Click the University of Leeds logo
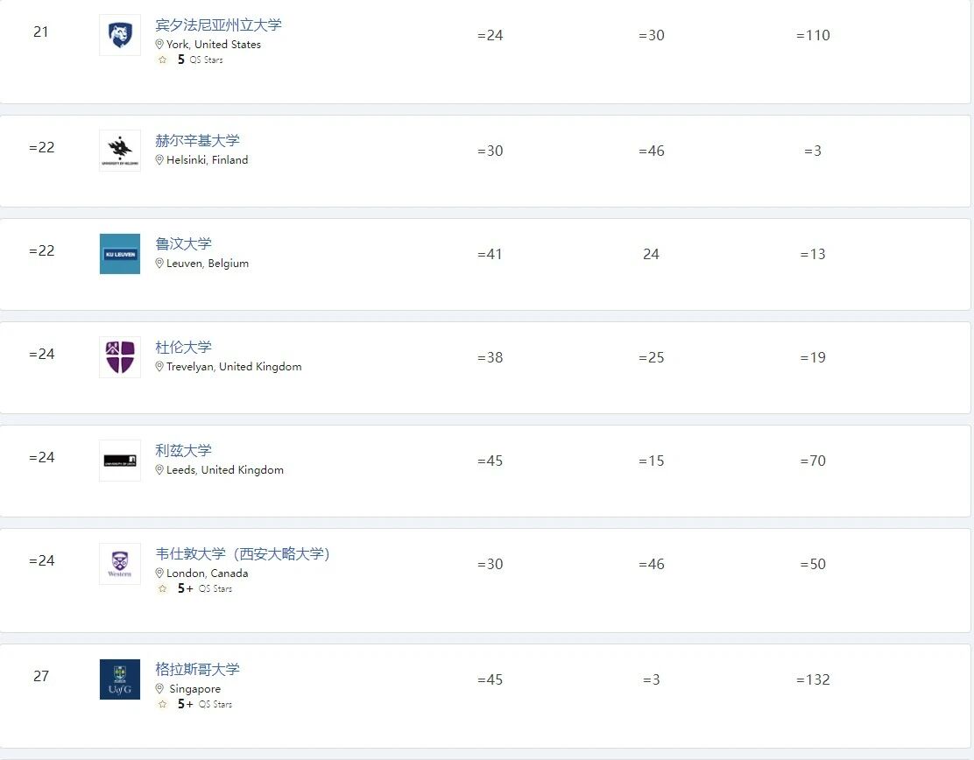Image resolution: width=974 pixels, height=760 pixels. pos(120,461)
